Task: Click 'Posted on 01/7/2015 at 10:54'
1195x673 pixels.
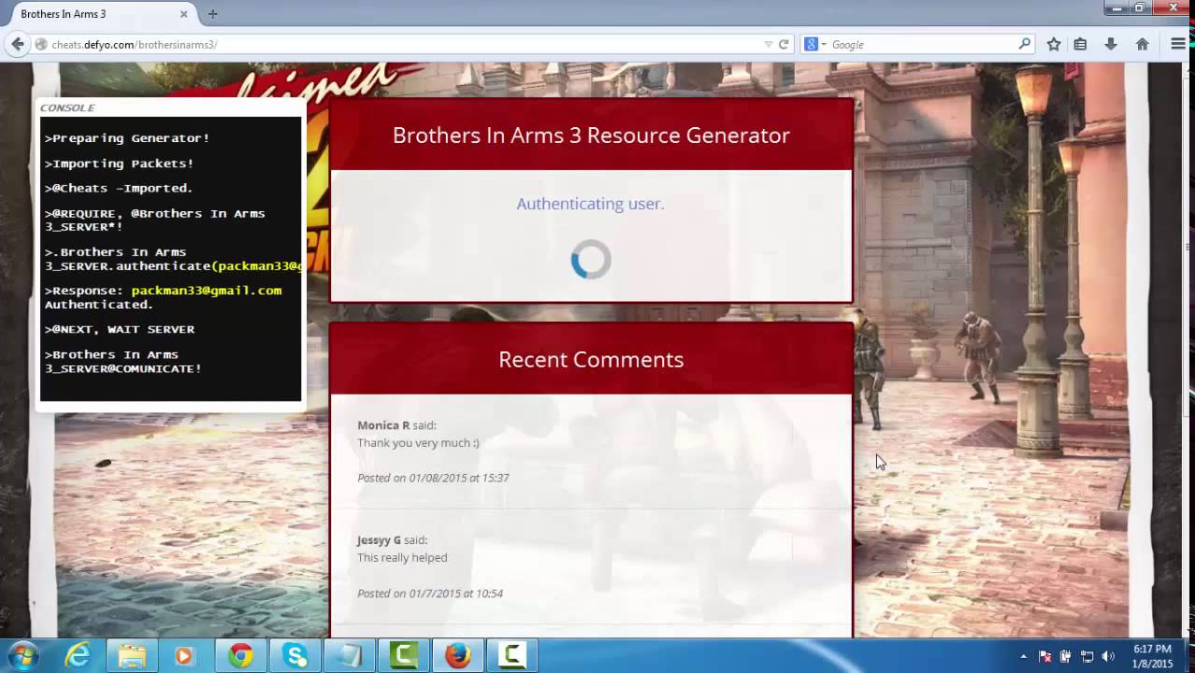Action: coord(430,594)
